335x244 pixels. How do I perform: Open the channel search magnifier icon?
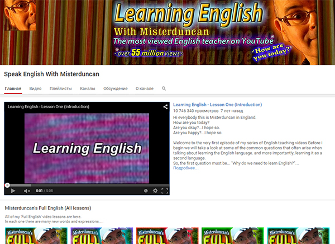pyautogui.click(x=164, y=89)
